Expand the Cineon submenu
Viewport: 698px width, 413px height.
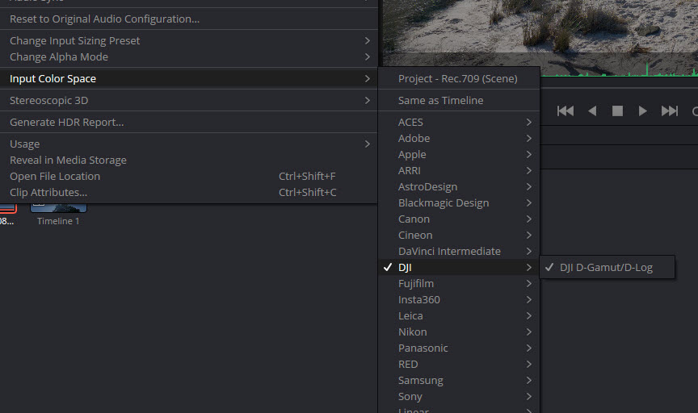click(x=459, y=236)
